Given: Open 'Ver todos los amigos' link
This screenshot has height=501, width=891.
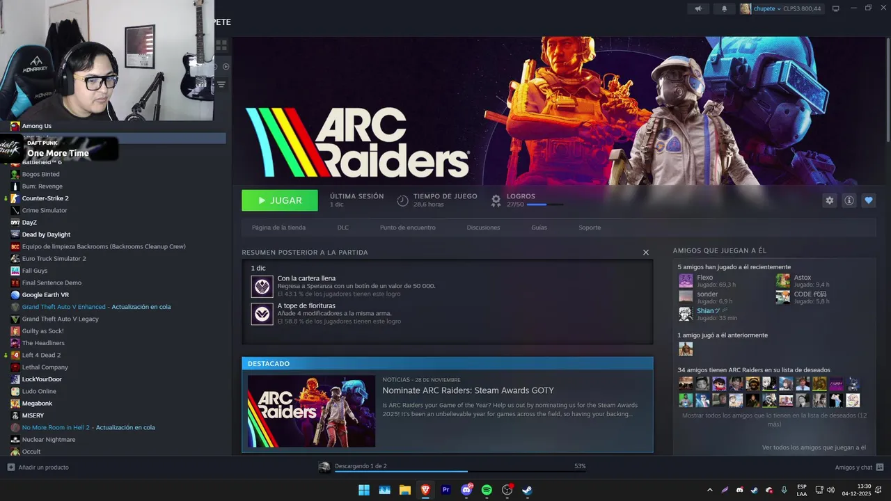Looking at the screenshot, I should 814,447.
